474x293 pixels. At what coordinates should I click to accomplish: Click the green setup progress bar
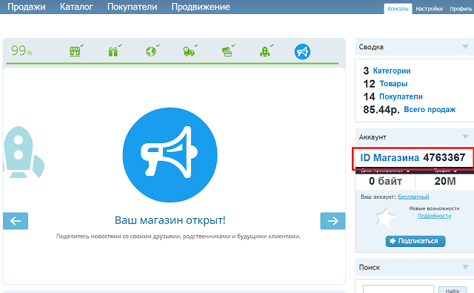(173, 64)
